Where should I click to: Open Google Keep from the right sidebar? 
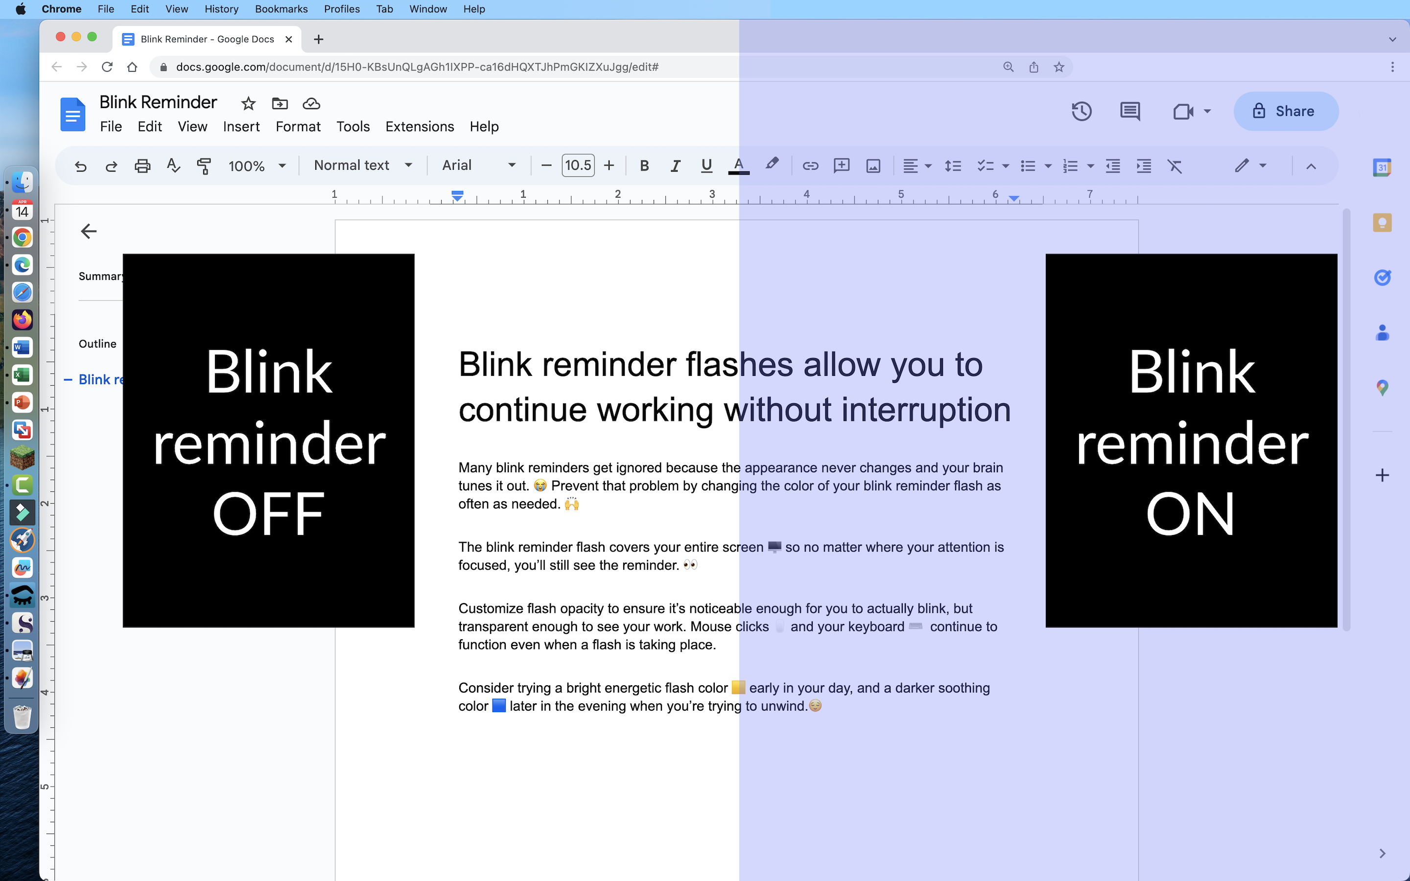click(1382, 222)
